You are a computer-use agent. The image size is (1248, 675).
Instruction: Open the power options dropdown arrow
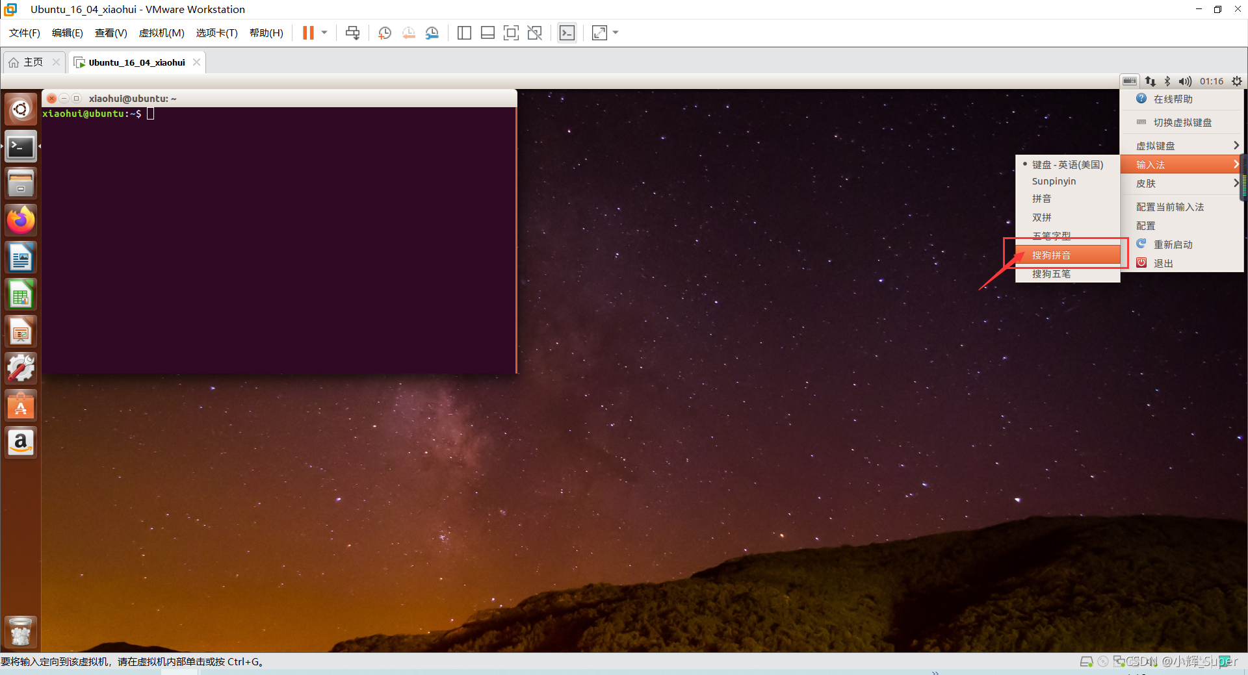click(324, 33)
